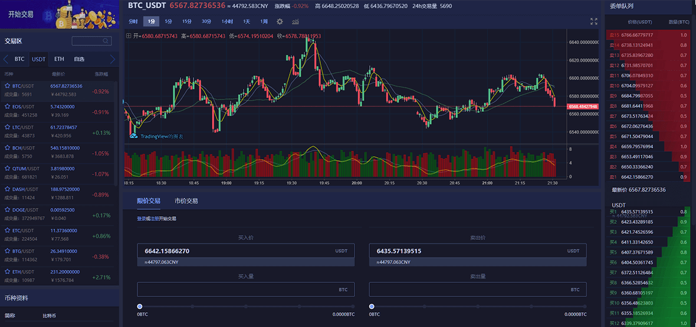Click the buy amount slider handle

point(140,306)
